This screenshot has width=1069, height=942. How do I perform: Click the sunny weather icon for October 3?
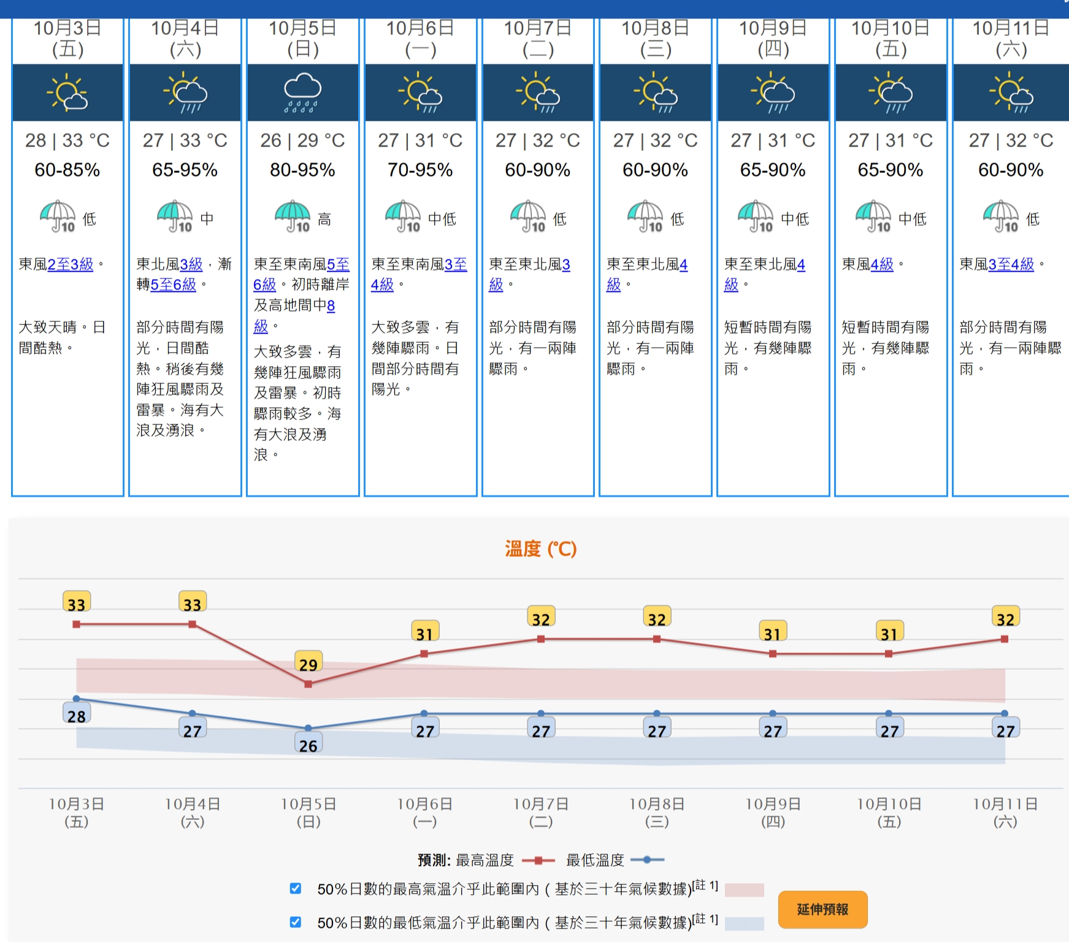(67, 93)
